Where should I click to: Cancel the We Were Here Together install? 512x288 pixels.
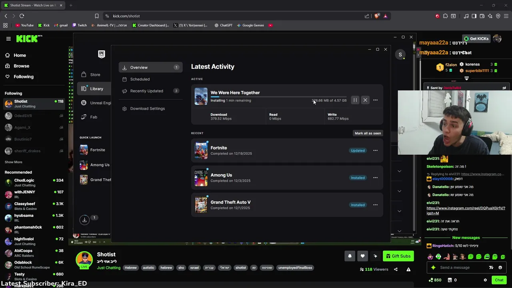click(x=365, y=100)
